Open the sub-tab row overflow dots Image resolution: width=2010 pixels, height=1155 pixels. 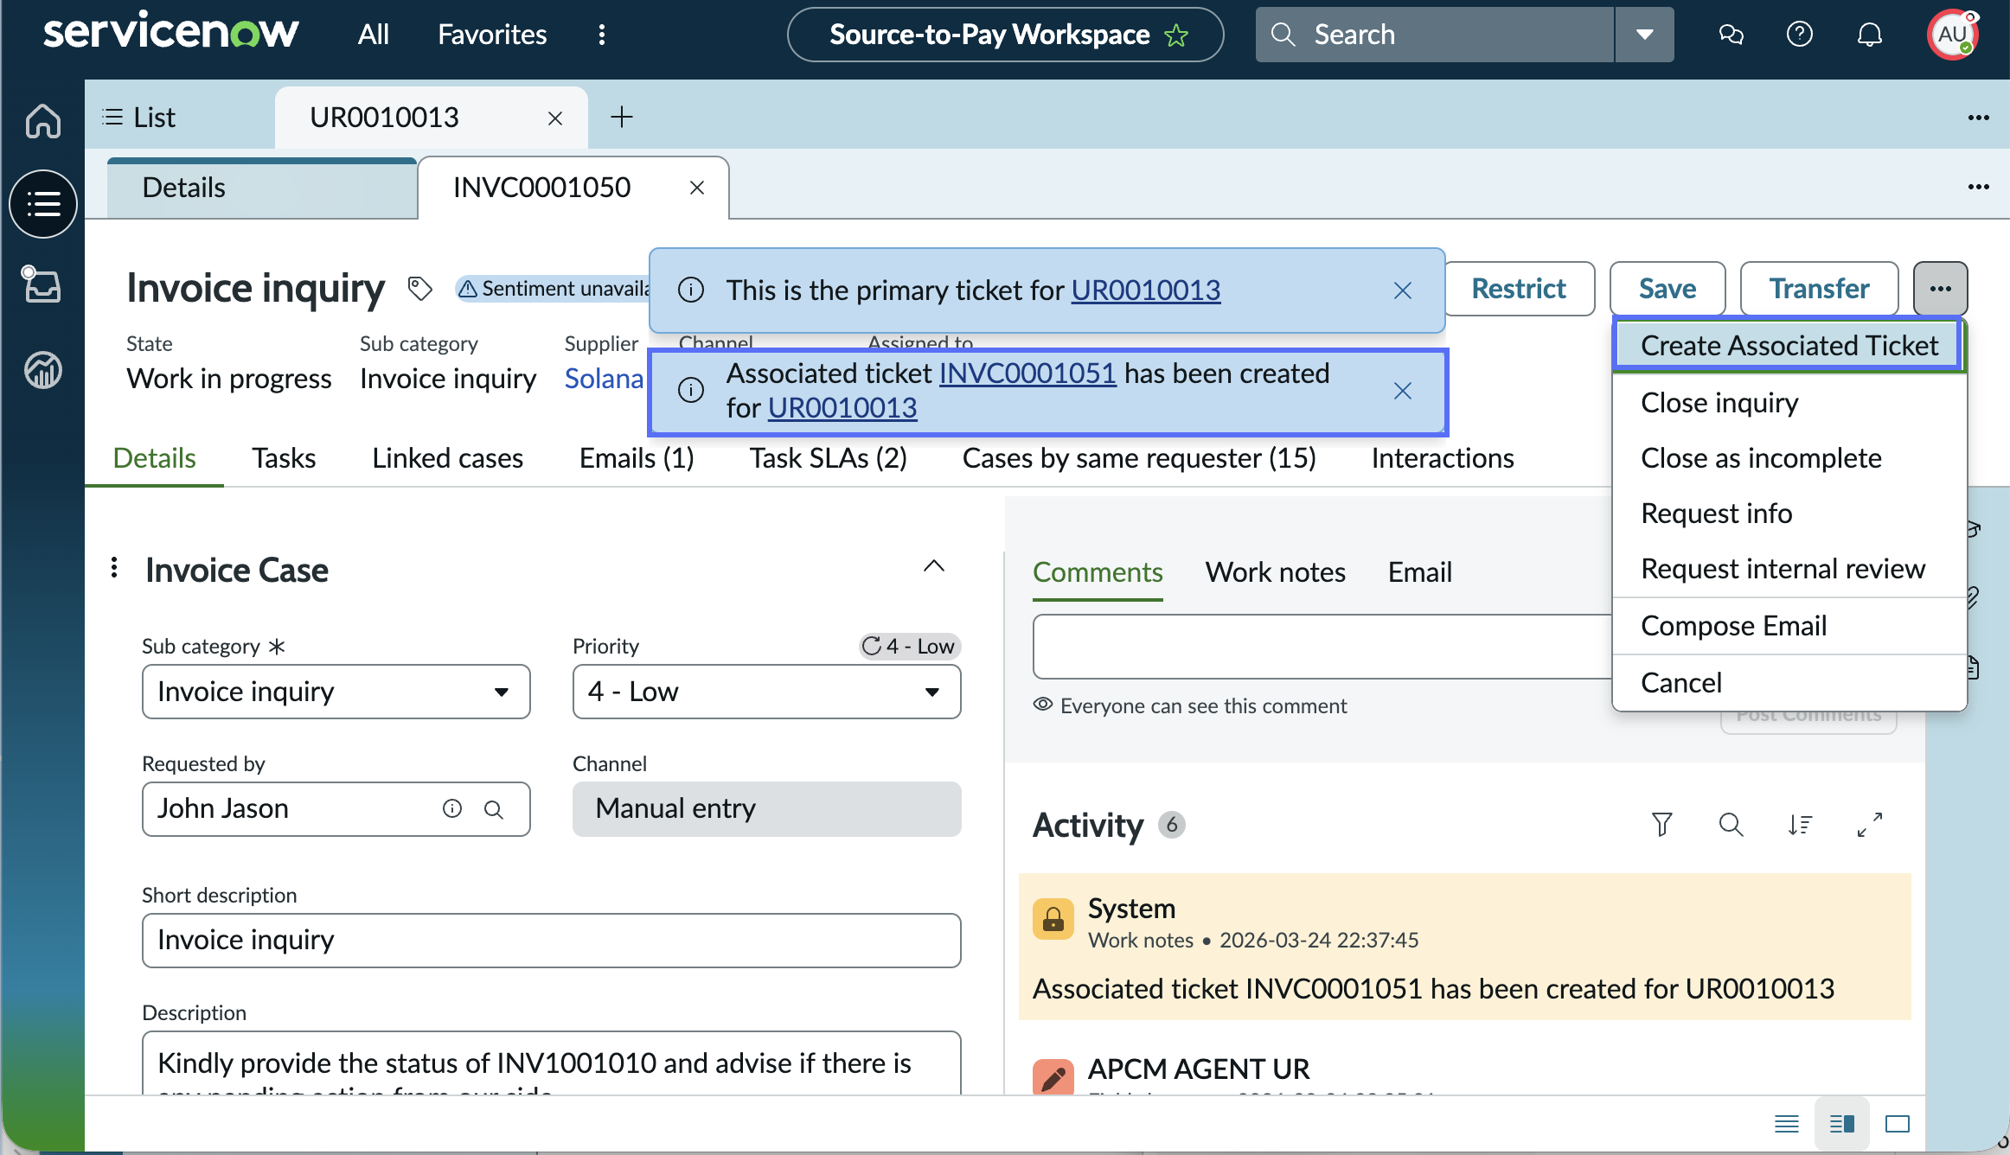point(1978,187)
